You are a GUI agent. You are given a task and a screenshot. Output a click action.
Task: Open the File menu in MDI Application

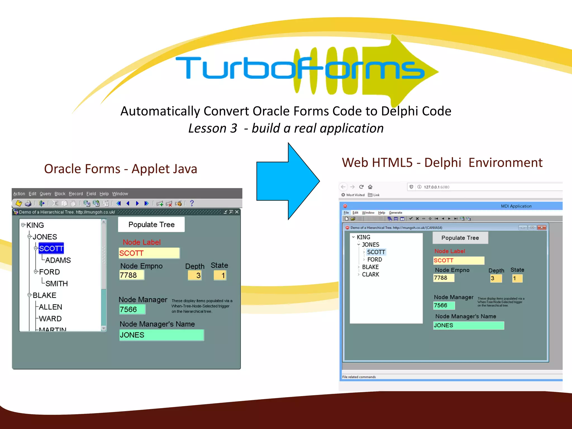coord(346,213)
